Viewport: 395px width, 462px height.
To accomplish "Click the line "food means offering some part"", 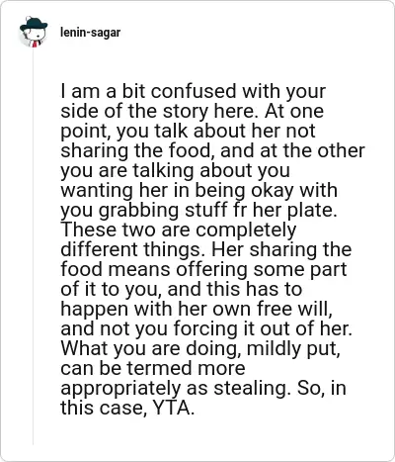I will pos(203,269).
